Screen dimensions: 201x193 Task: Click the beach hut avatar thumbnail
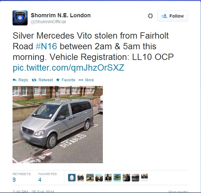[117, 178]
